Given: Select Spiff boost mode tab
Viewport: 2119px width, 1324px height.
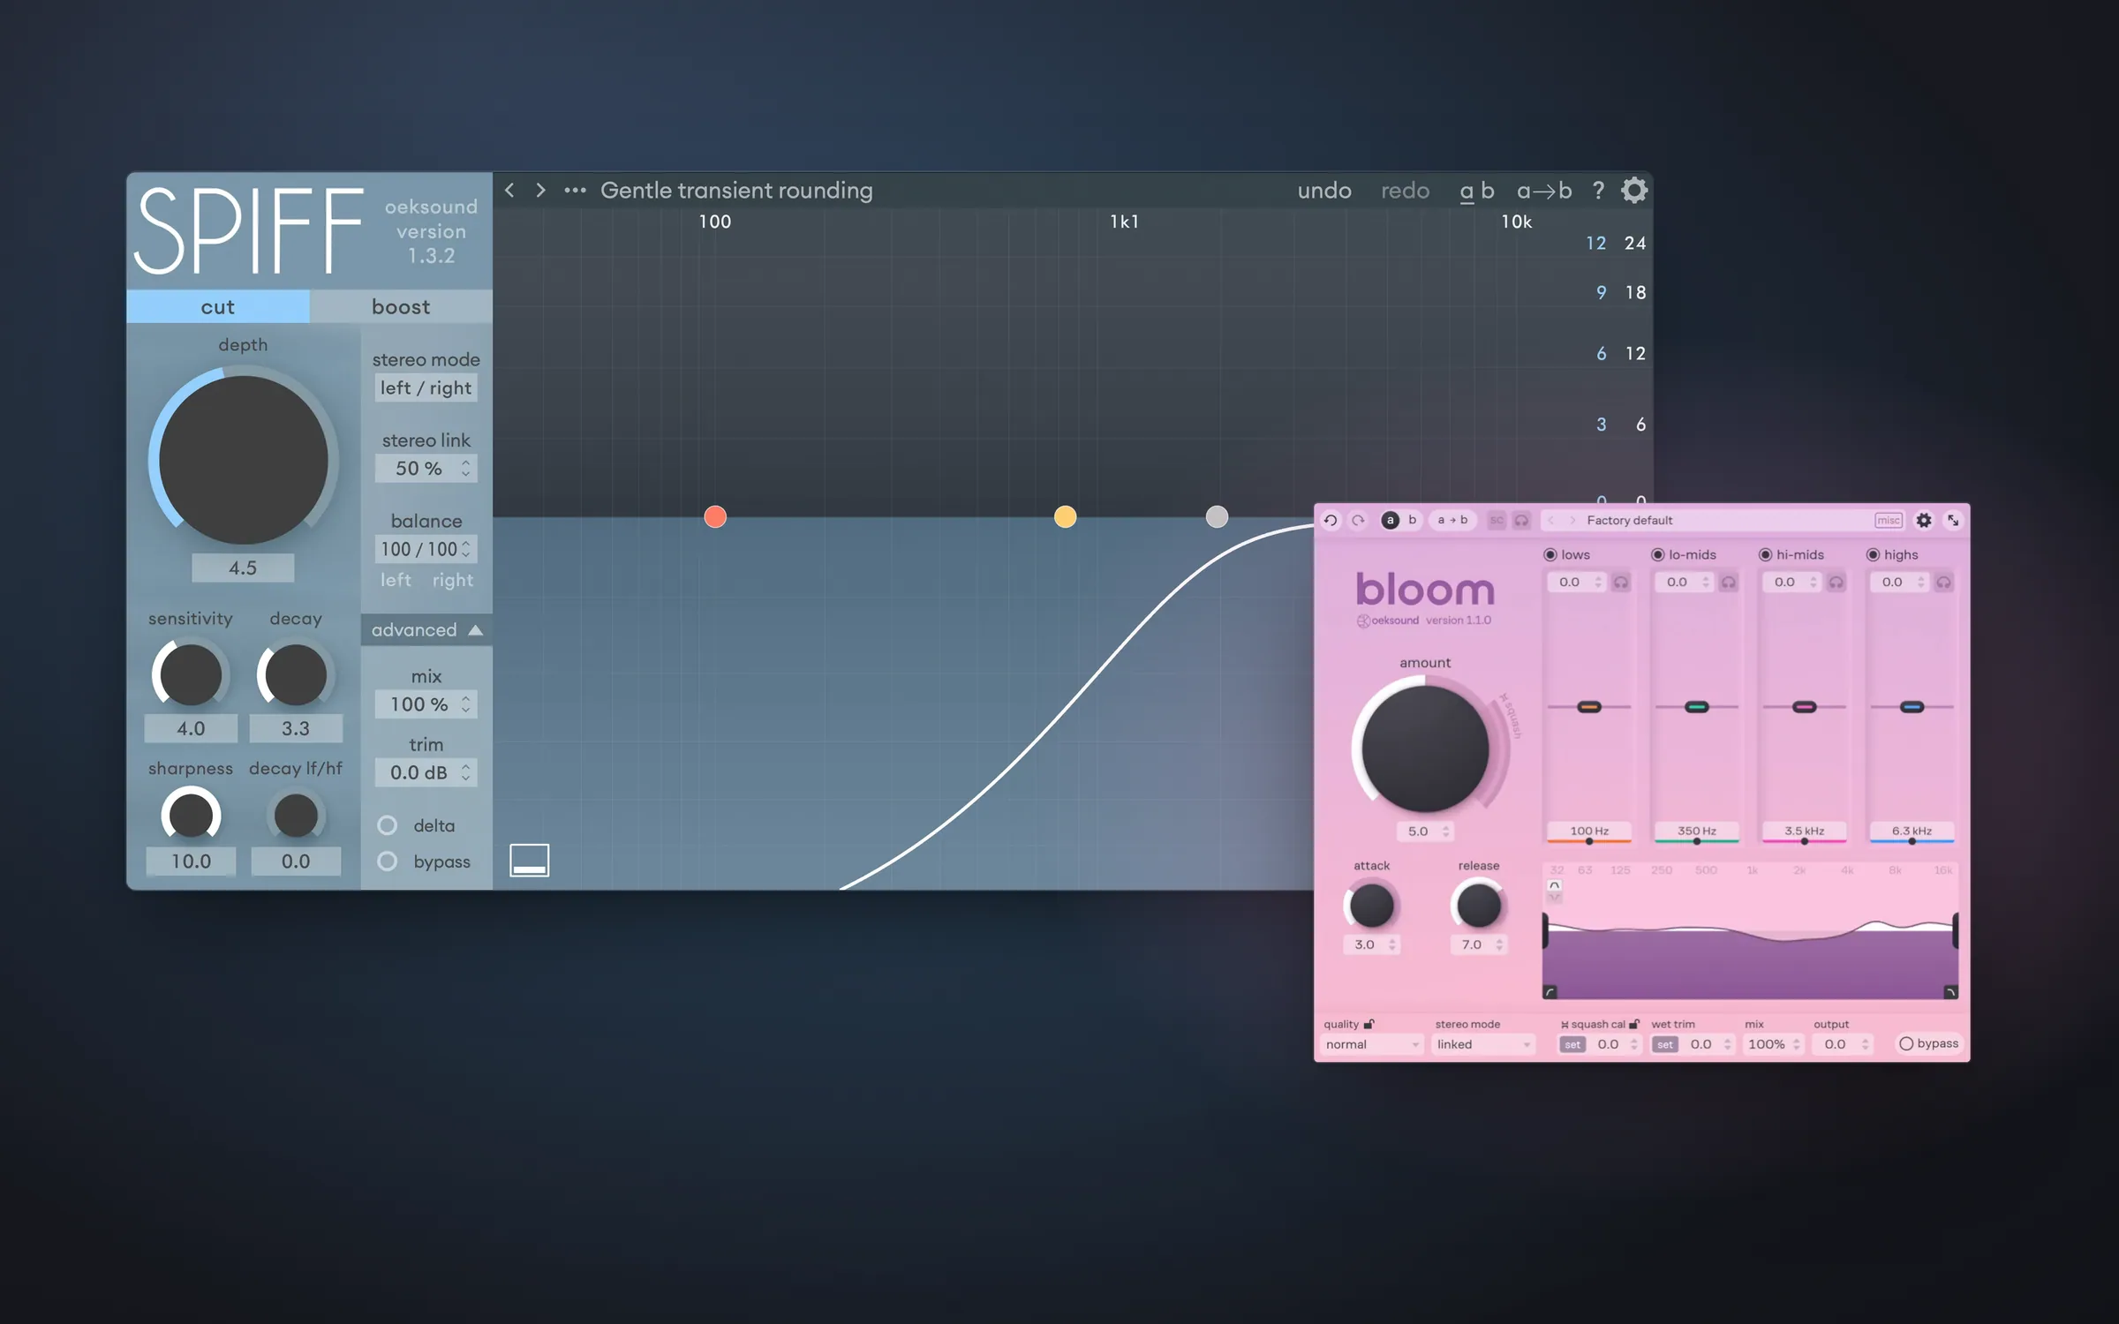Looking at the screenshot, I should 401,306.
